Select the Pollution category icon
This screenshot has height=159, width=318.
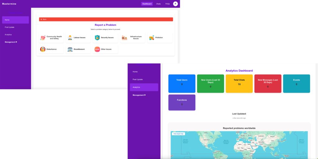[152, 38]
